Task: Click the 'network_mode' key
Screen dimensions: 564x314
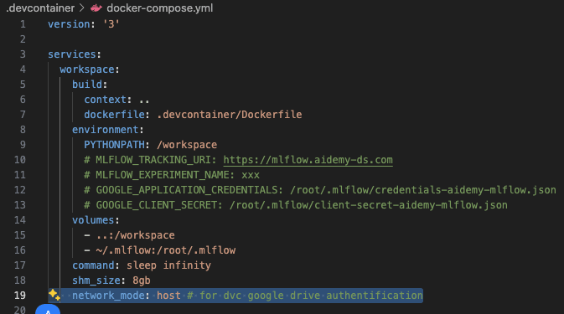Action: pos(108,296)
